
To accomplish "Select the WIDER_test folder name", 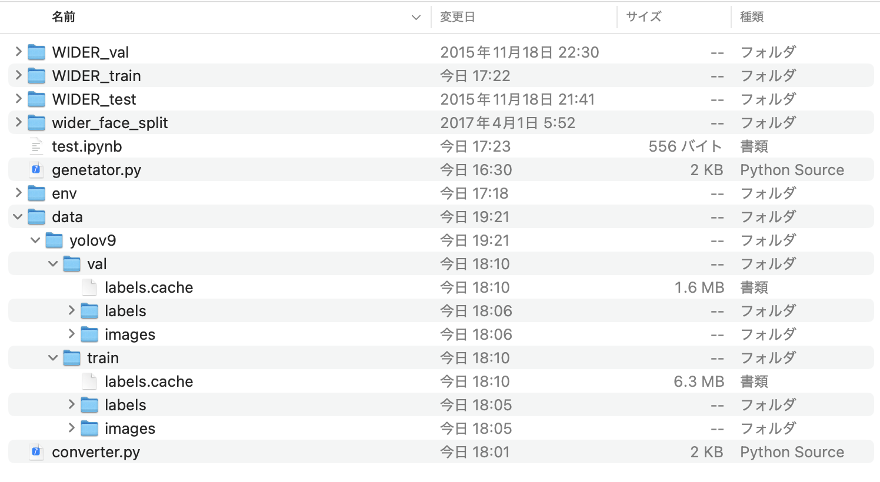I will click(x=93, y=99).
